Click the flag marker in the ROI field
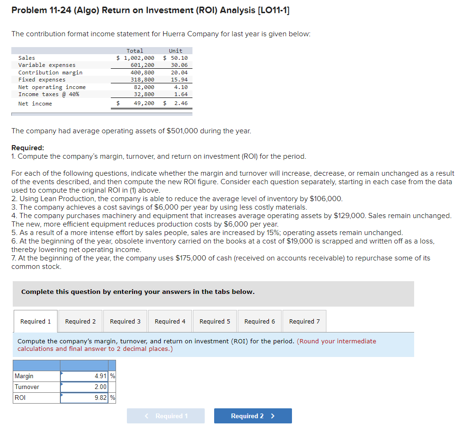 [62, 395]
